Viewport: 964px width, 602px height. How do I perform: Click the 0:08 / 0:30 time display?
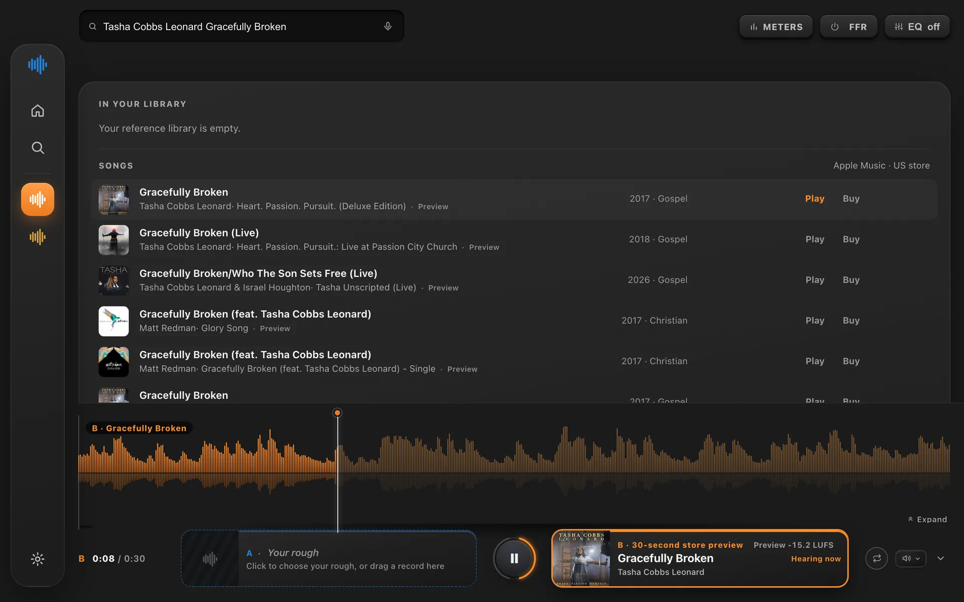point(118,559)
